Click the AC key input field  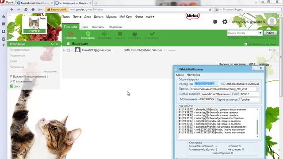pos(243,84)
